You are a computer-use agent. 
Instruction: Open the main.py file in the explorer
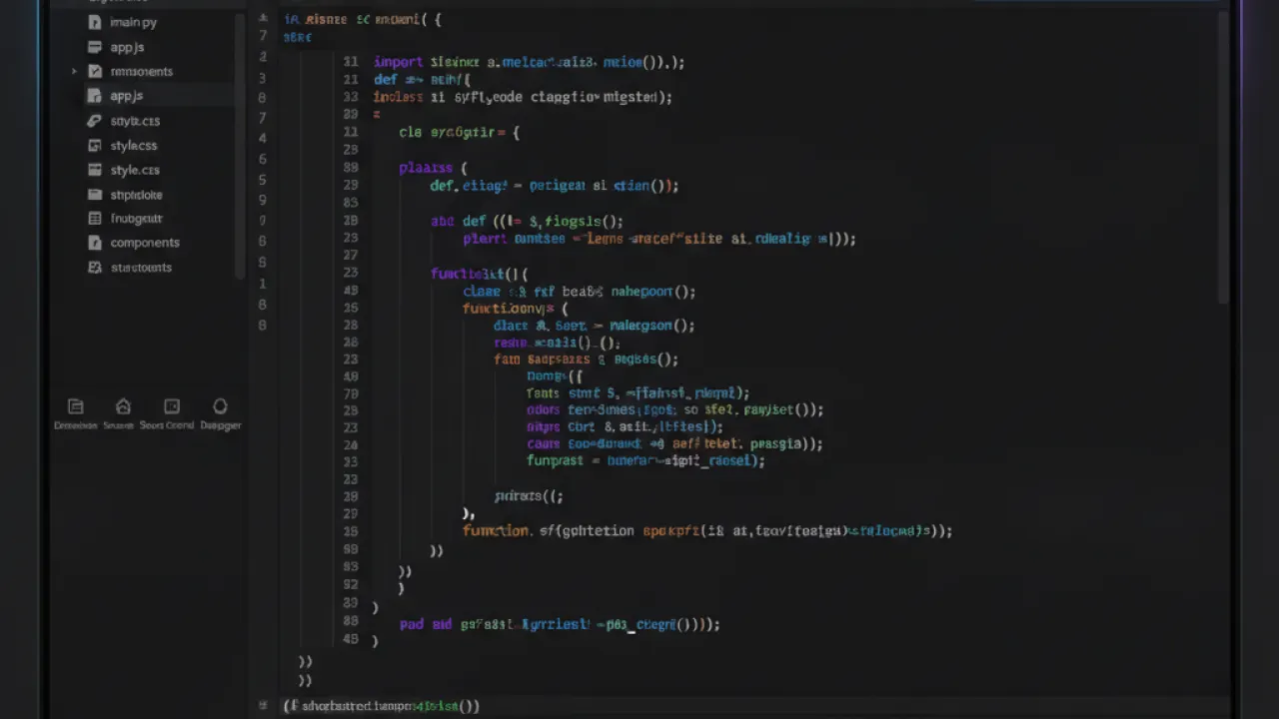[134, 22]
